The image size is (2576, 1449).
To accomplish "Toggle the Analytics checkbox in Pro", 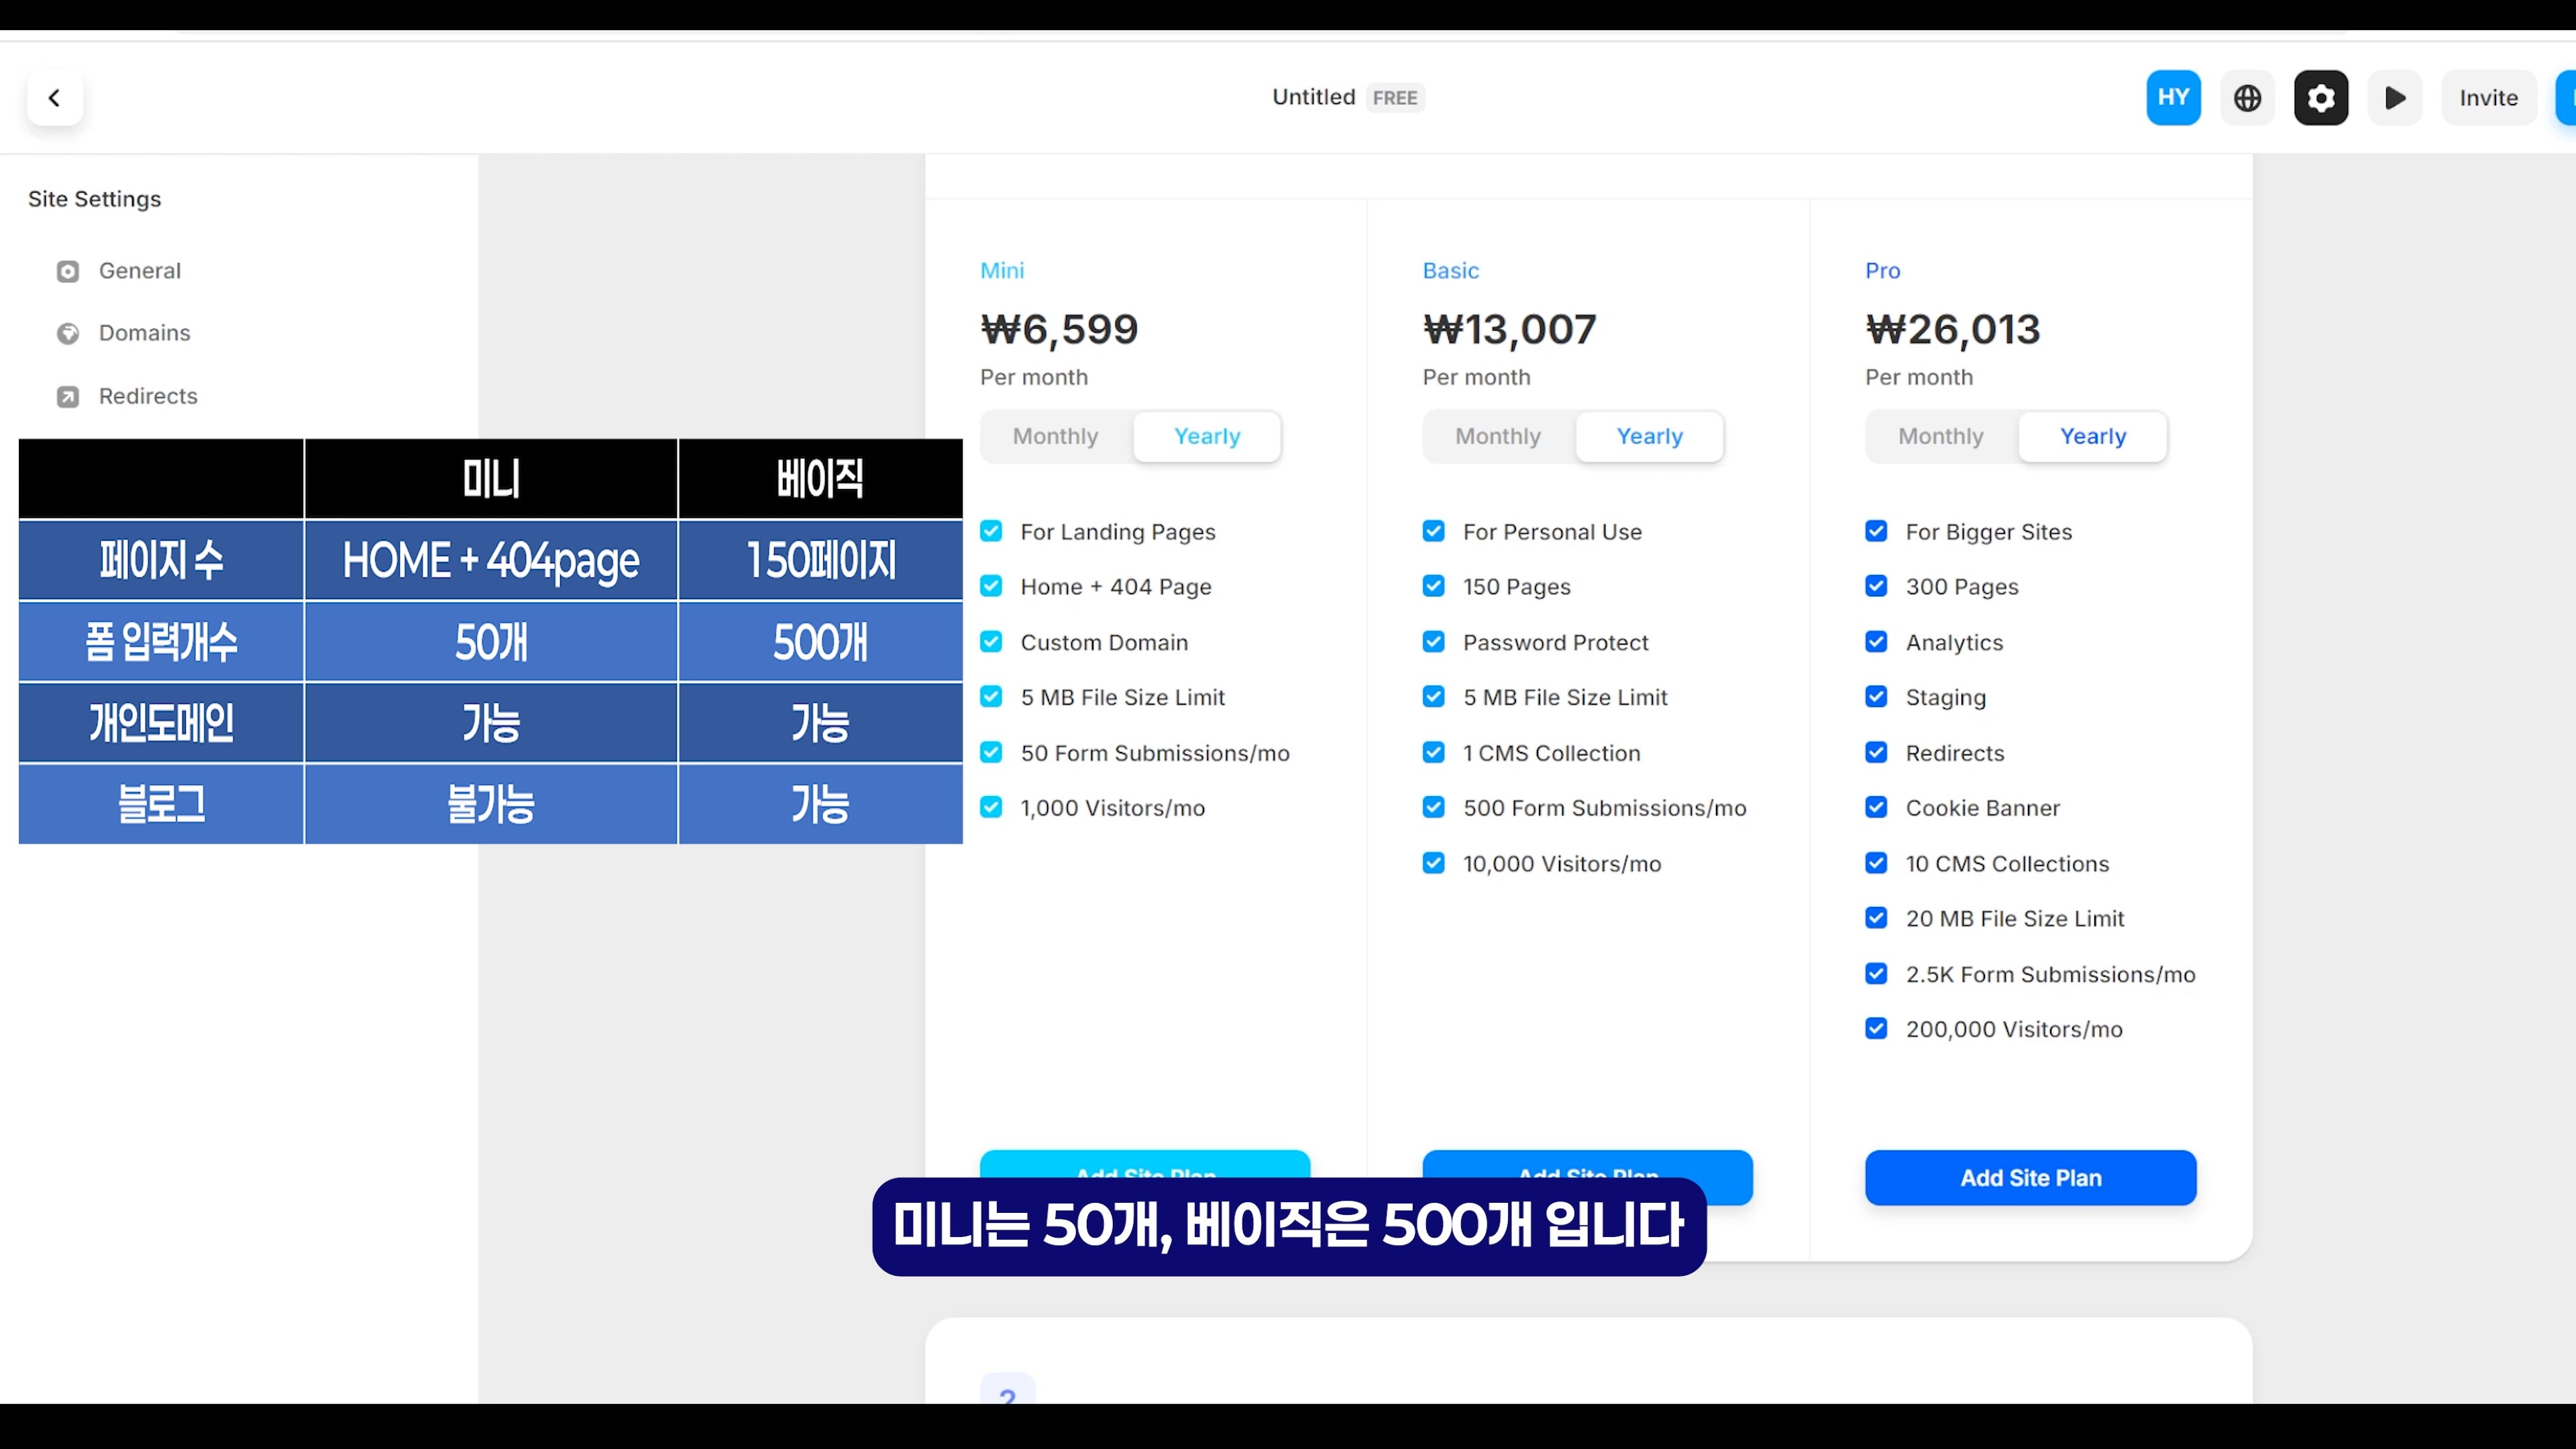I will pyautogui.click(x=1876, y=642).
